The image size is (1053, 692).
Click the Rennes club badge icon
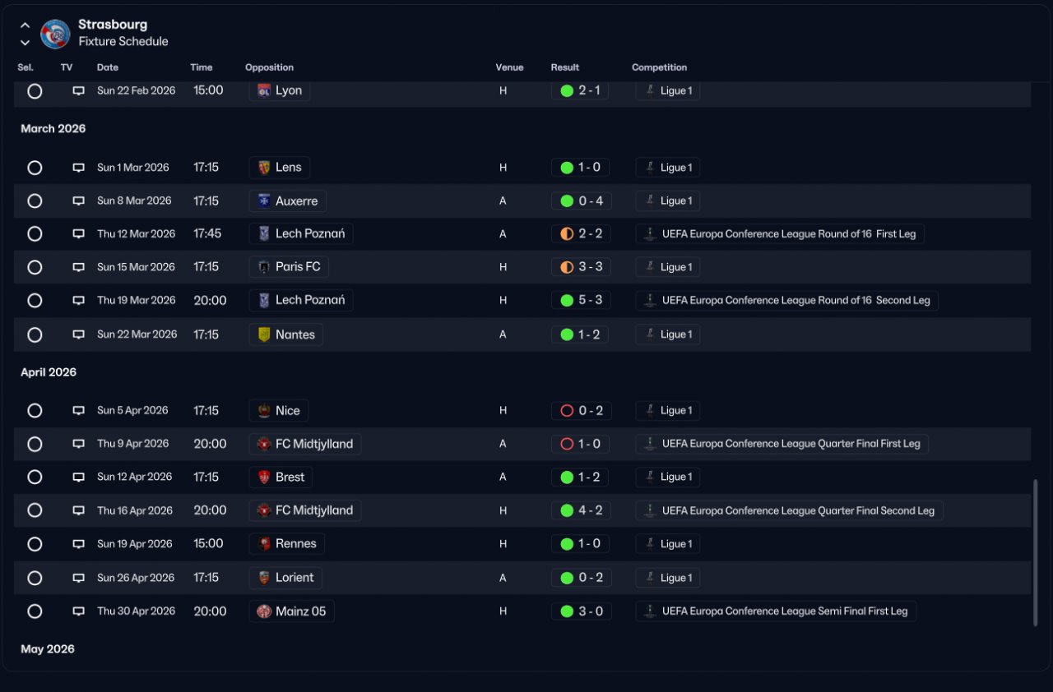pos(264,543)
